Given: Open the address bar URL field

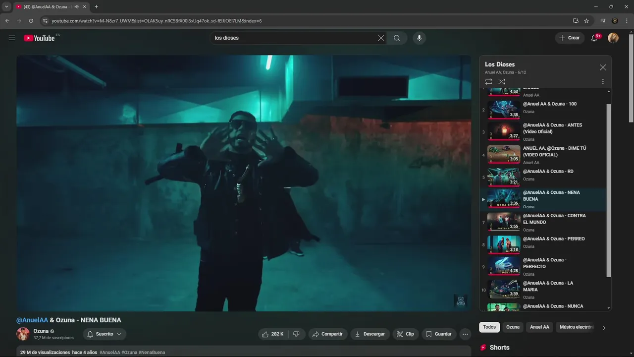Looking at the screenshot, I should click(307, 21).
